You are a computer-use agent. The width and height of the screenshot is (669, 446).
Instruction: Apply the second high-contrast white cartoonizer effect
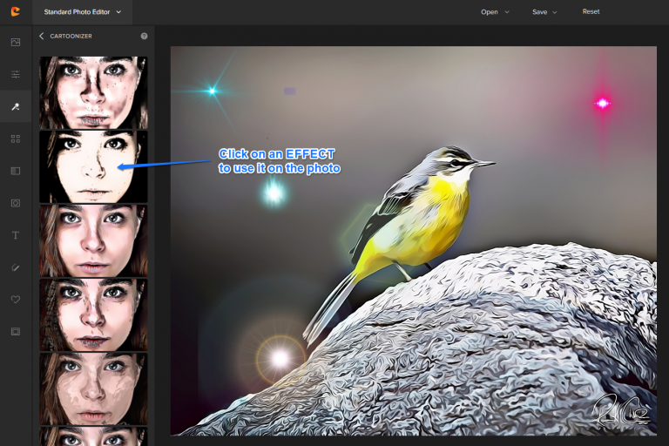tap(93, 166)
